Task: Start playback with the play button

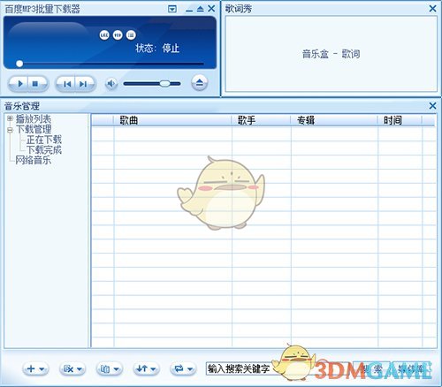Action: click(19, 84)
